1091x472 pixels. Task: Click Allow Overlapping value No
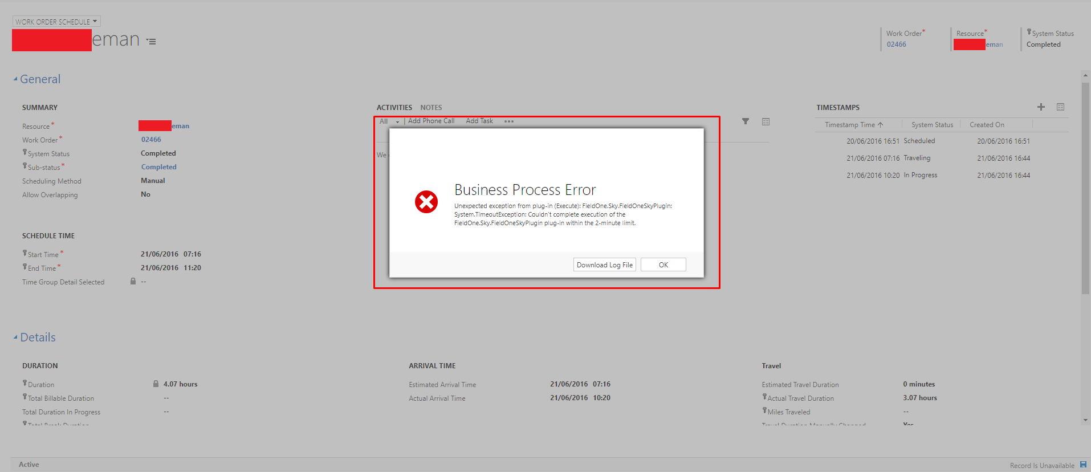(x=145, y=194)
